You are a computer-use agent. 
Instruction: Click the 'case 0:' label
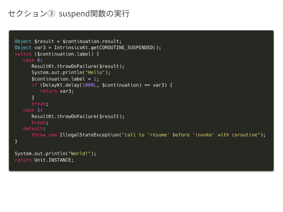(x=33, y=60)
